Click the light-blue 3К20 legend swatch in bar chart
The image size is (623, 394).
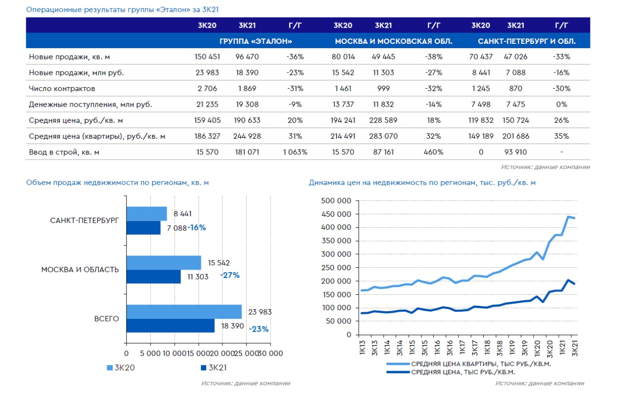click(110, 368)
